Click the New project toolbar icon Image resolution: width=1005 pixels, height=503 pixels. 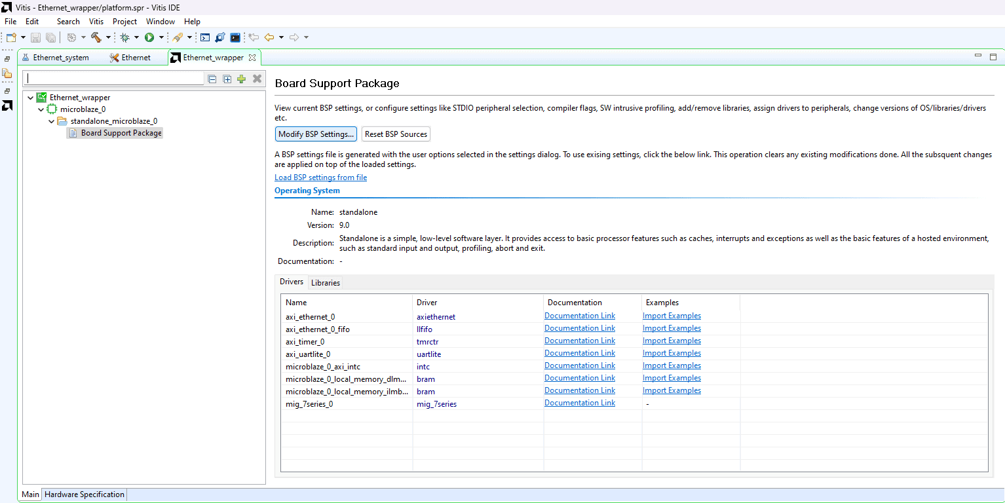pos(11,37)
